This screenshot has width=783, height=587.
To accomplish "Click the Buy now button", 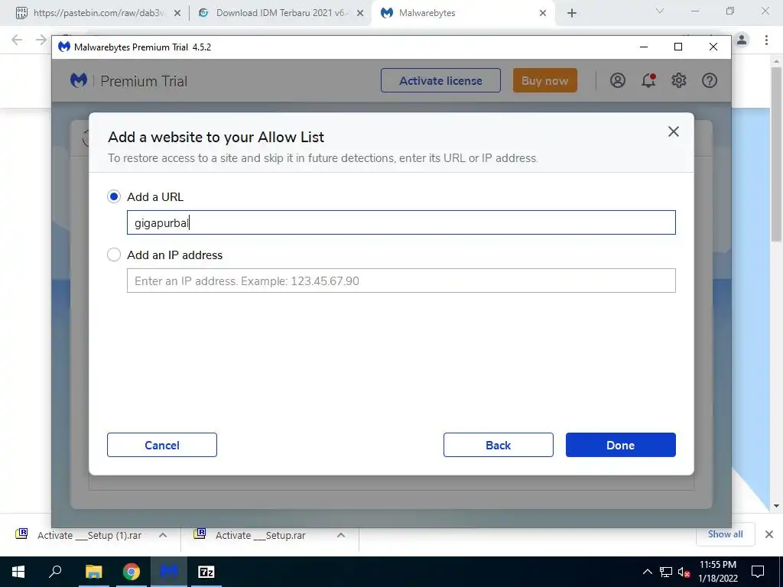I will point(544,80).
